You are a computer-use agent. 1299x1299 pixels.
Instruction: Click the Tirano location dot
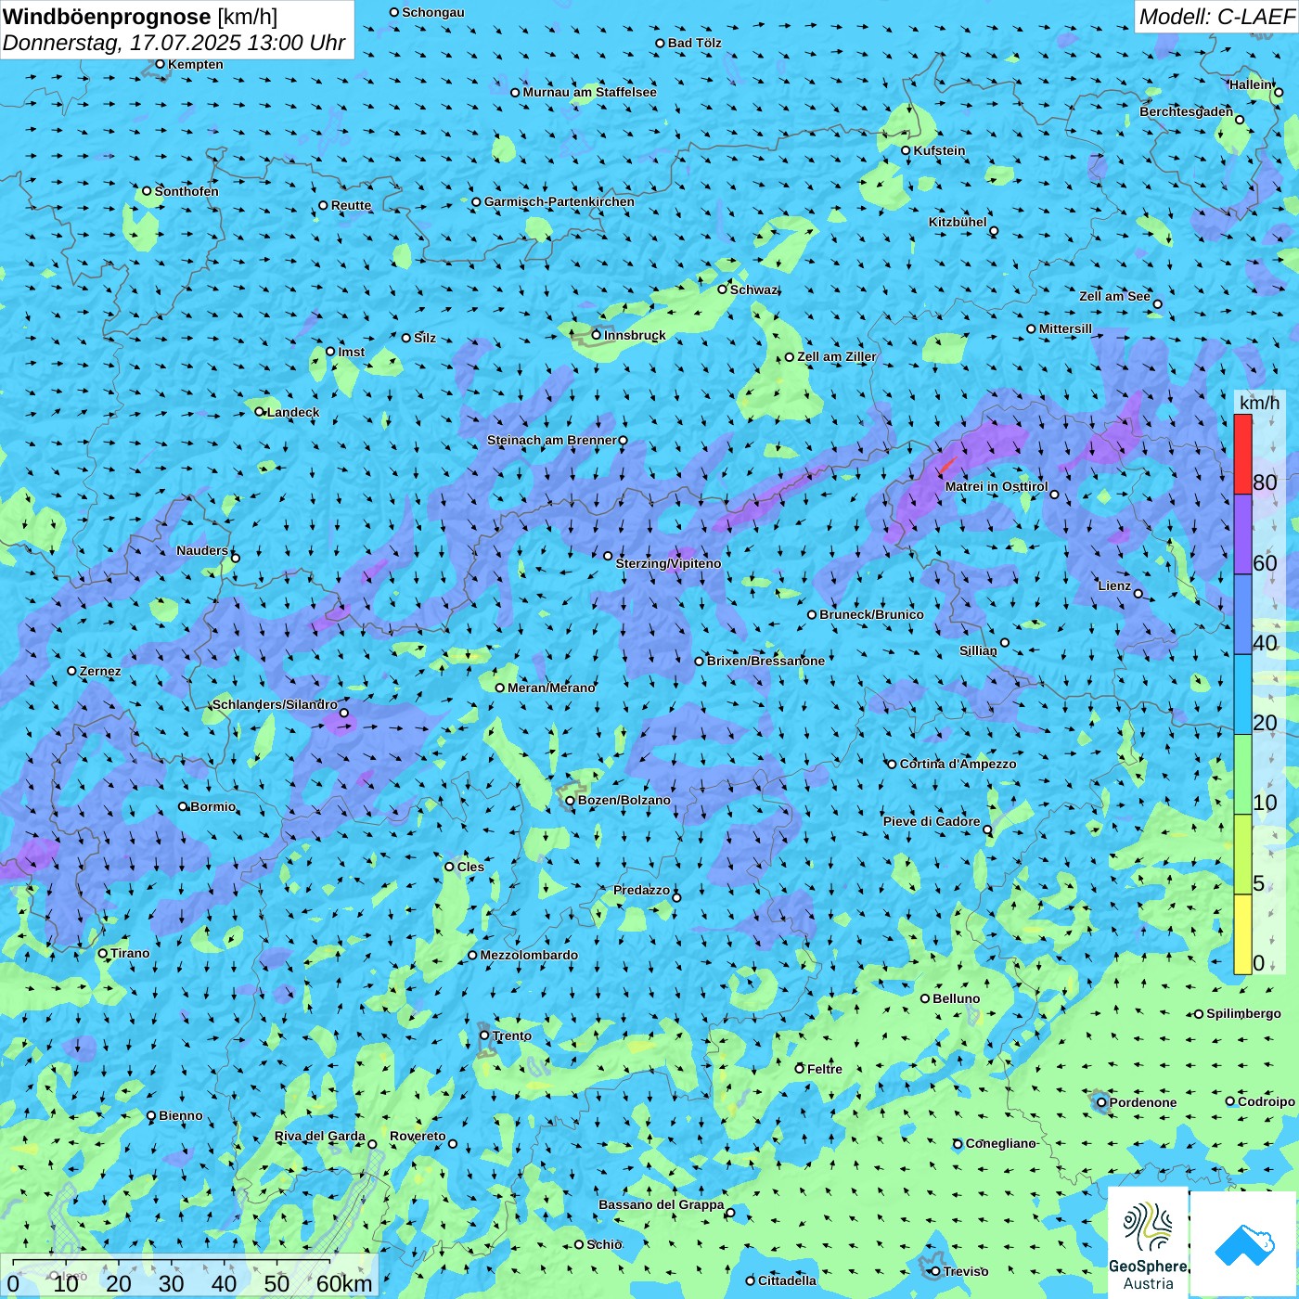103,953
